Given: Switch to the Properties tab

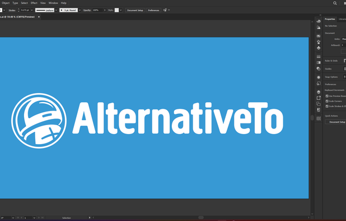Looking at the screenshot, I should pyautogui.click(x=330, y=19).
